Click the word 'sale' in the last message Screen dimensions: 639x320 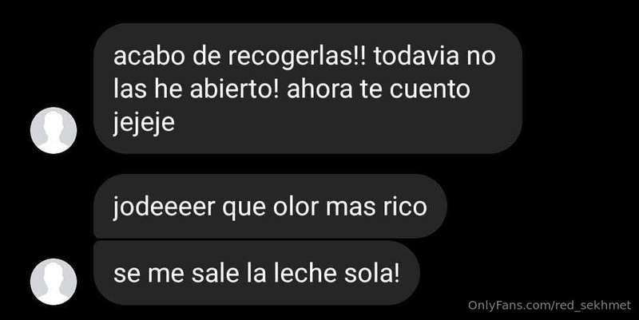tap(215, 274)
